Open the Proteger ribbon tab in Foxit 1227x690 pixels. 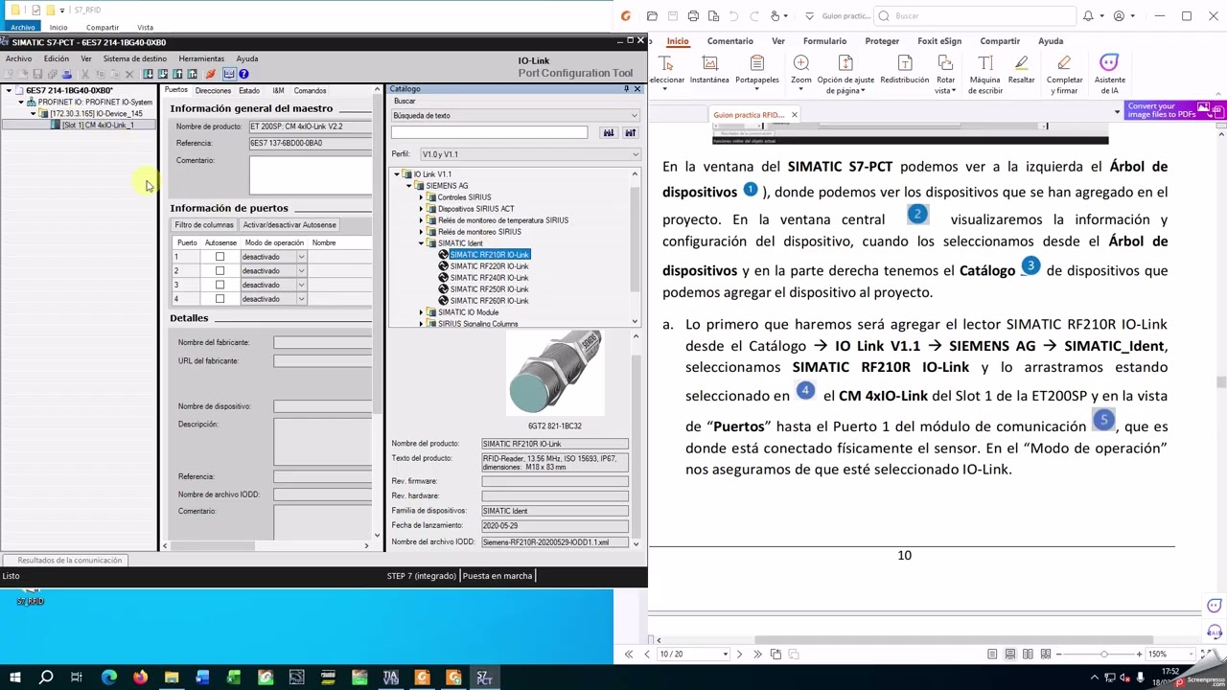(x=882, y=41)
